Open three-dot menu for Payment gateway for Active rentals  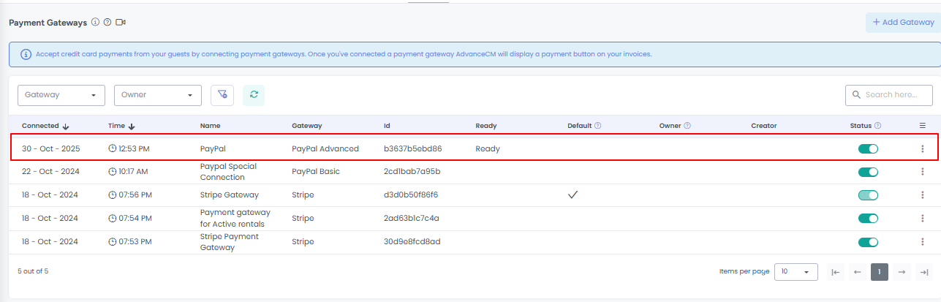923,218
